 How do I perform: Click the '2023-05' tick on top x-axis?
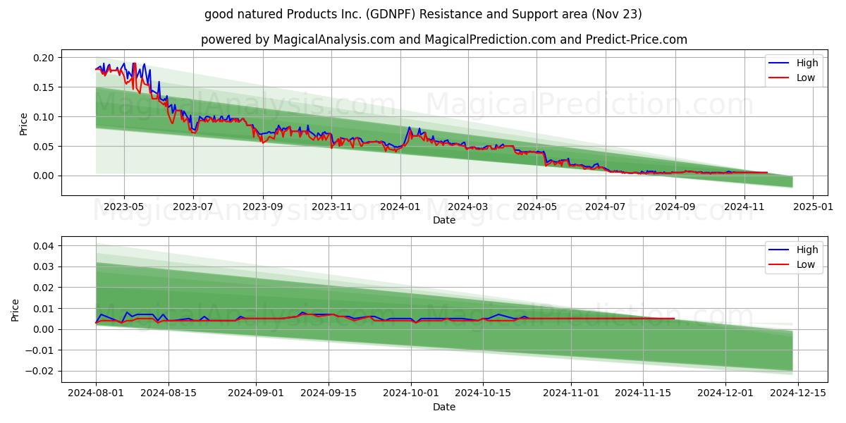point(124,207)
